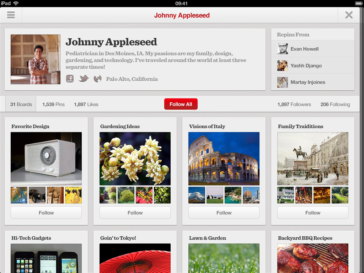Screen dimensions: 364x273
Task: Open the Tuscan hilltop landscape thumbnail
Action: click(x=215, y=195)
